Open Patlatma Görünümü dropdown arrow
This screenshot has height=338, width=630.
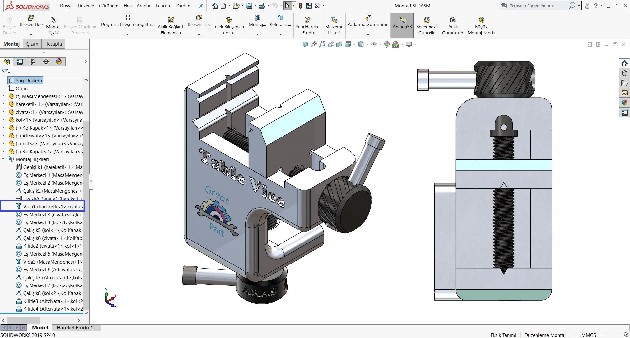[367, 35]
